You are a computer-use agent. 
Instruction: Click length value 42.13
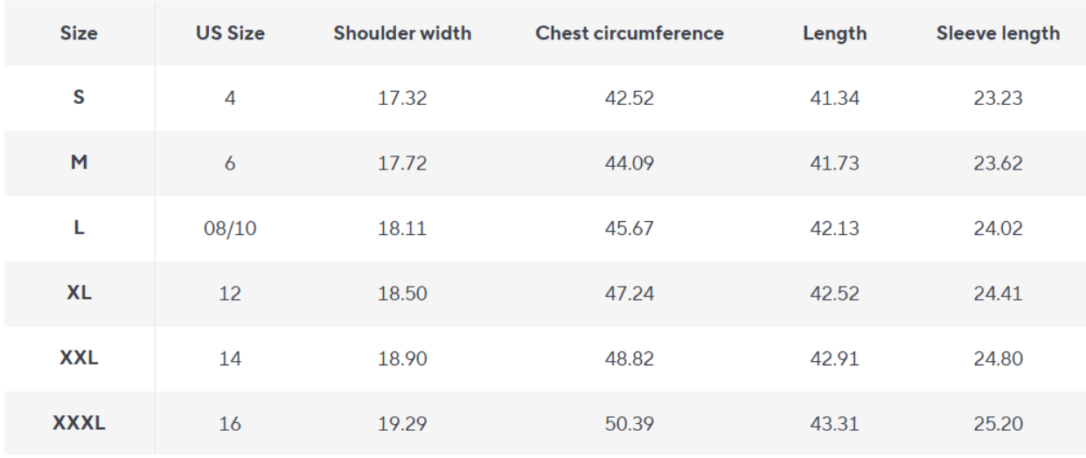tap(835, 229)
